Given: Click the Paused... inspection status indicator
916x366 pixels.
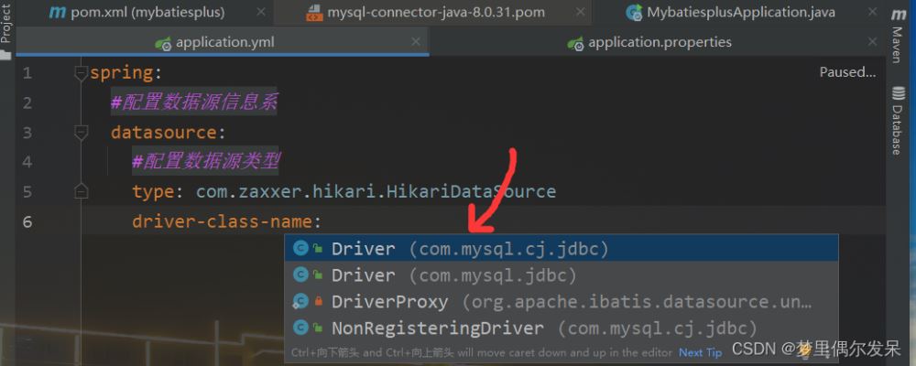Looking at the screenshot, I should 846,72.
